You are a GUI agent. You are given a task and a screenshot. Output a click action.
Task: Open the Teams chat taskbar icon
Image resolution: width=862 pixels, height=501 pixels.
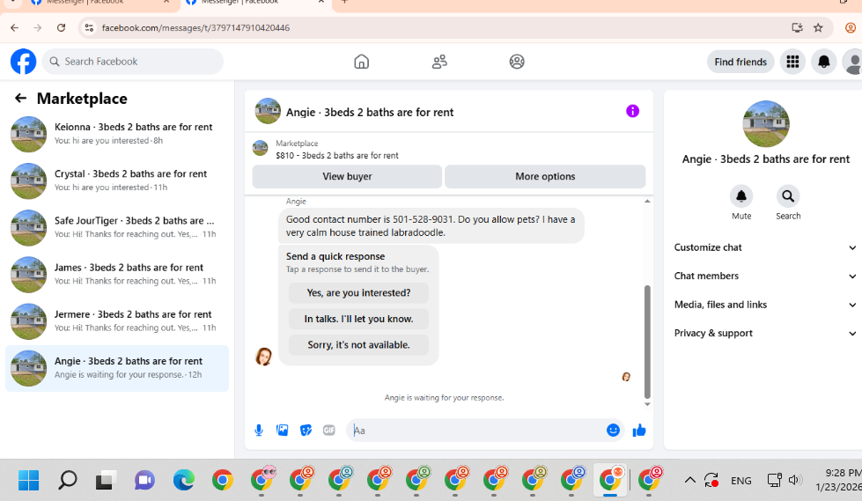tap(144, 480)
